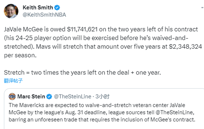Open @TheSteinLine handle in quoted header
The image size is (204, 129).
72,97
